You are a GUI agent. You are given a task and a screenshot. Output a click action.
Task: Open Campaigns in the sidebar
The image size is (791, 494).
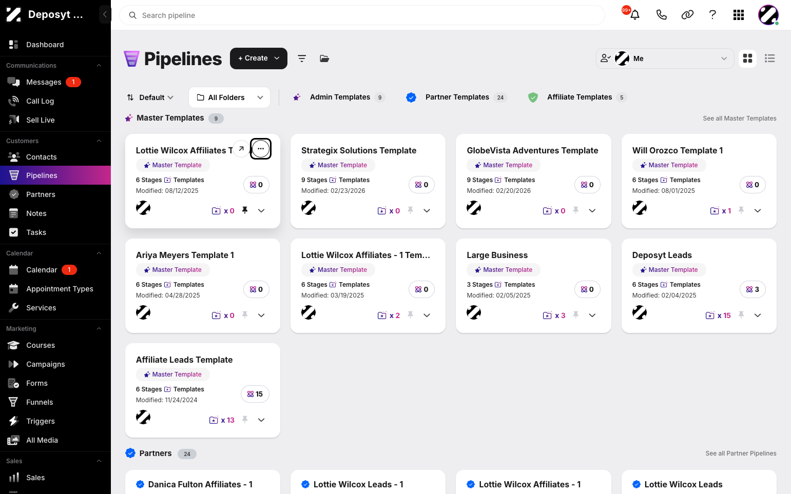(55, 364)
